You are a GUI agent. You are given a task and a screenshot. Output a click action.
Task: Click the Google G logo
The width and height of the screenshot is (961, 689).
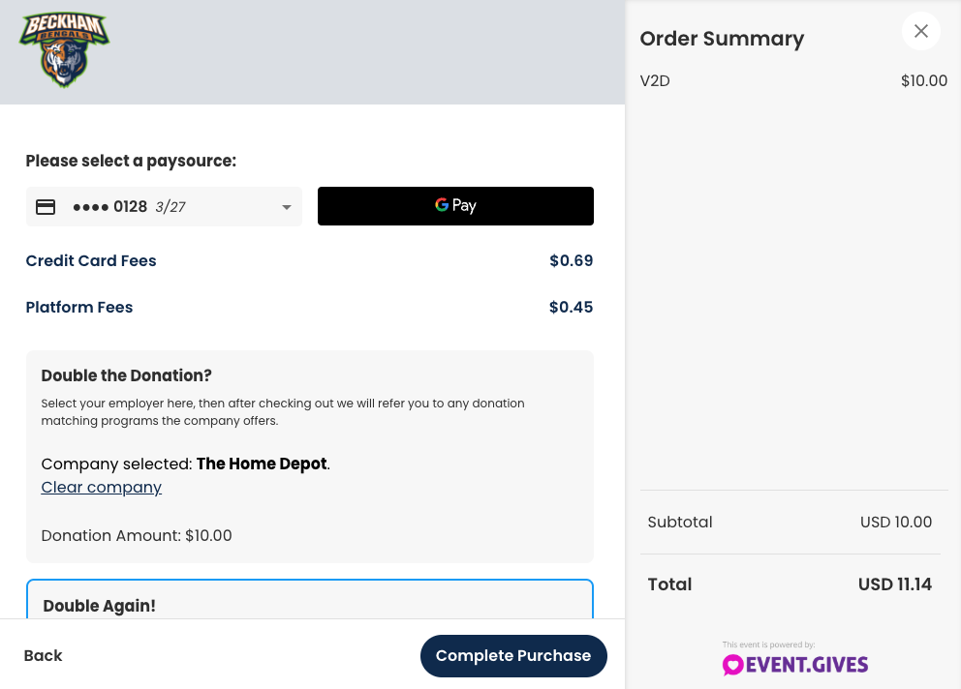point(442,204)
